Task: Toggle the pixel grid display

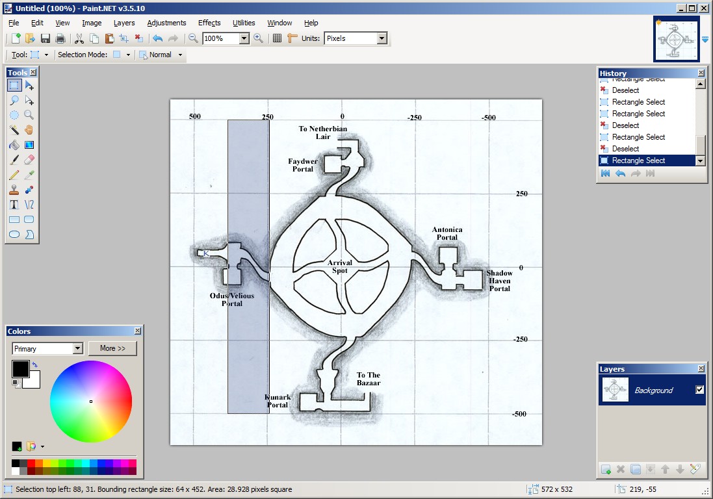Action: tap(277, 38)
